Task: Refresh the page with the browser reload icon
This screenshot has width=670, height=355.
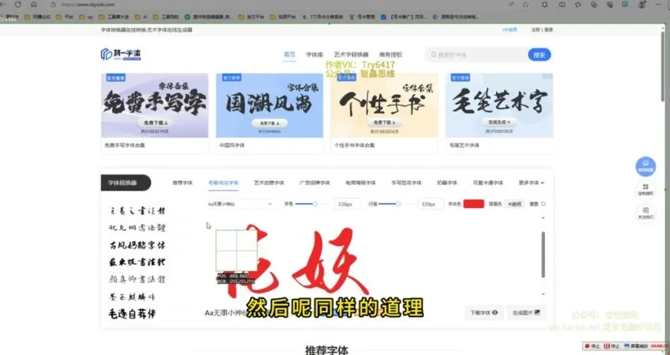Action: tap(18, 4)
